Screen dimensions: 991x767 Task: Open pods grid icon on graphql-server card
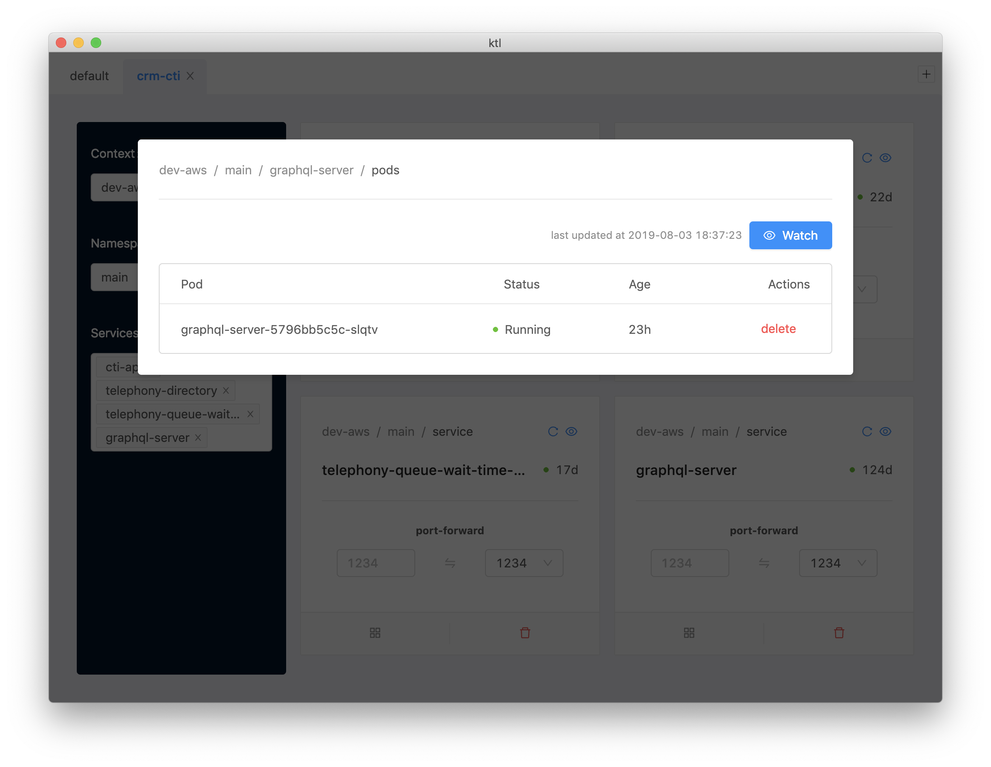coord(689,633)
